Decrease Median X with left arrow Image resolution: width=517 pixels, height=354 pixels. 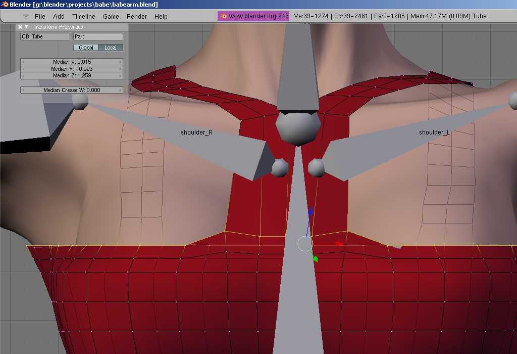click(x=23, y=62)
